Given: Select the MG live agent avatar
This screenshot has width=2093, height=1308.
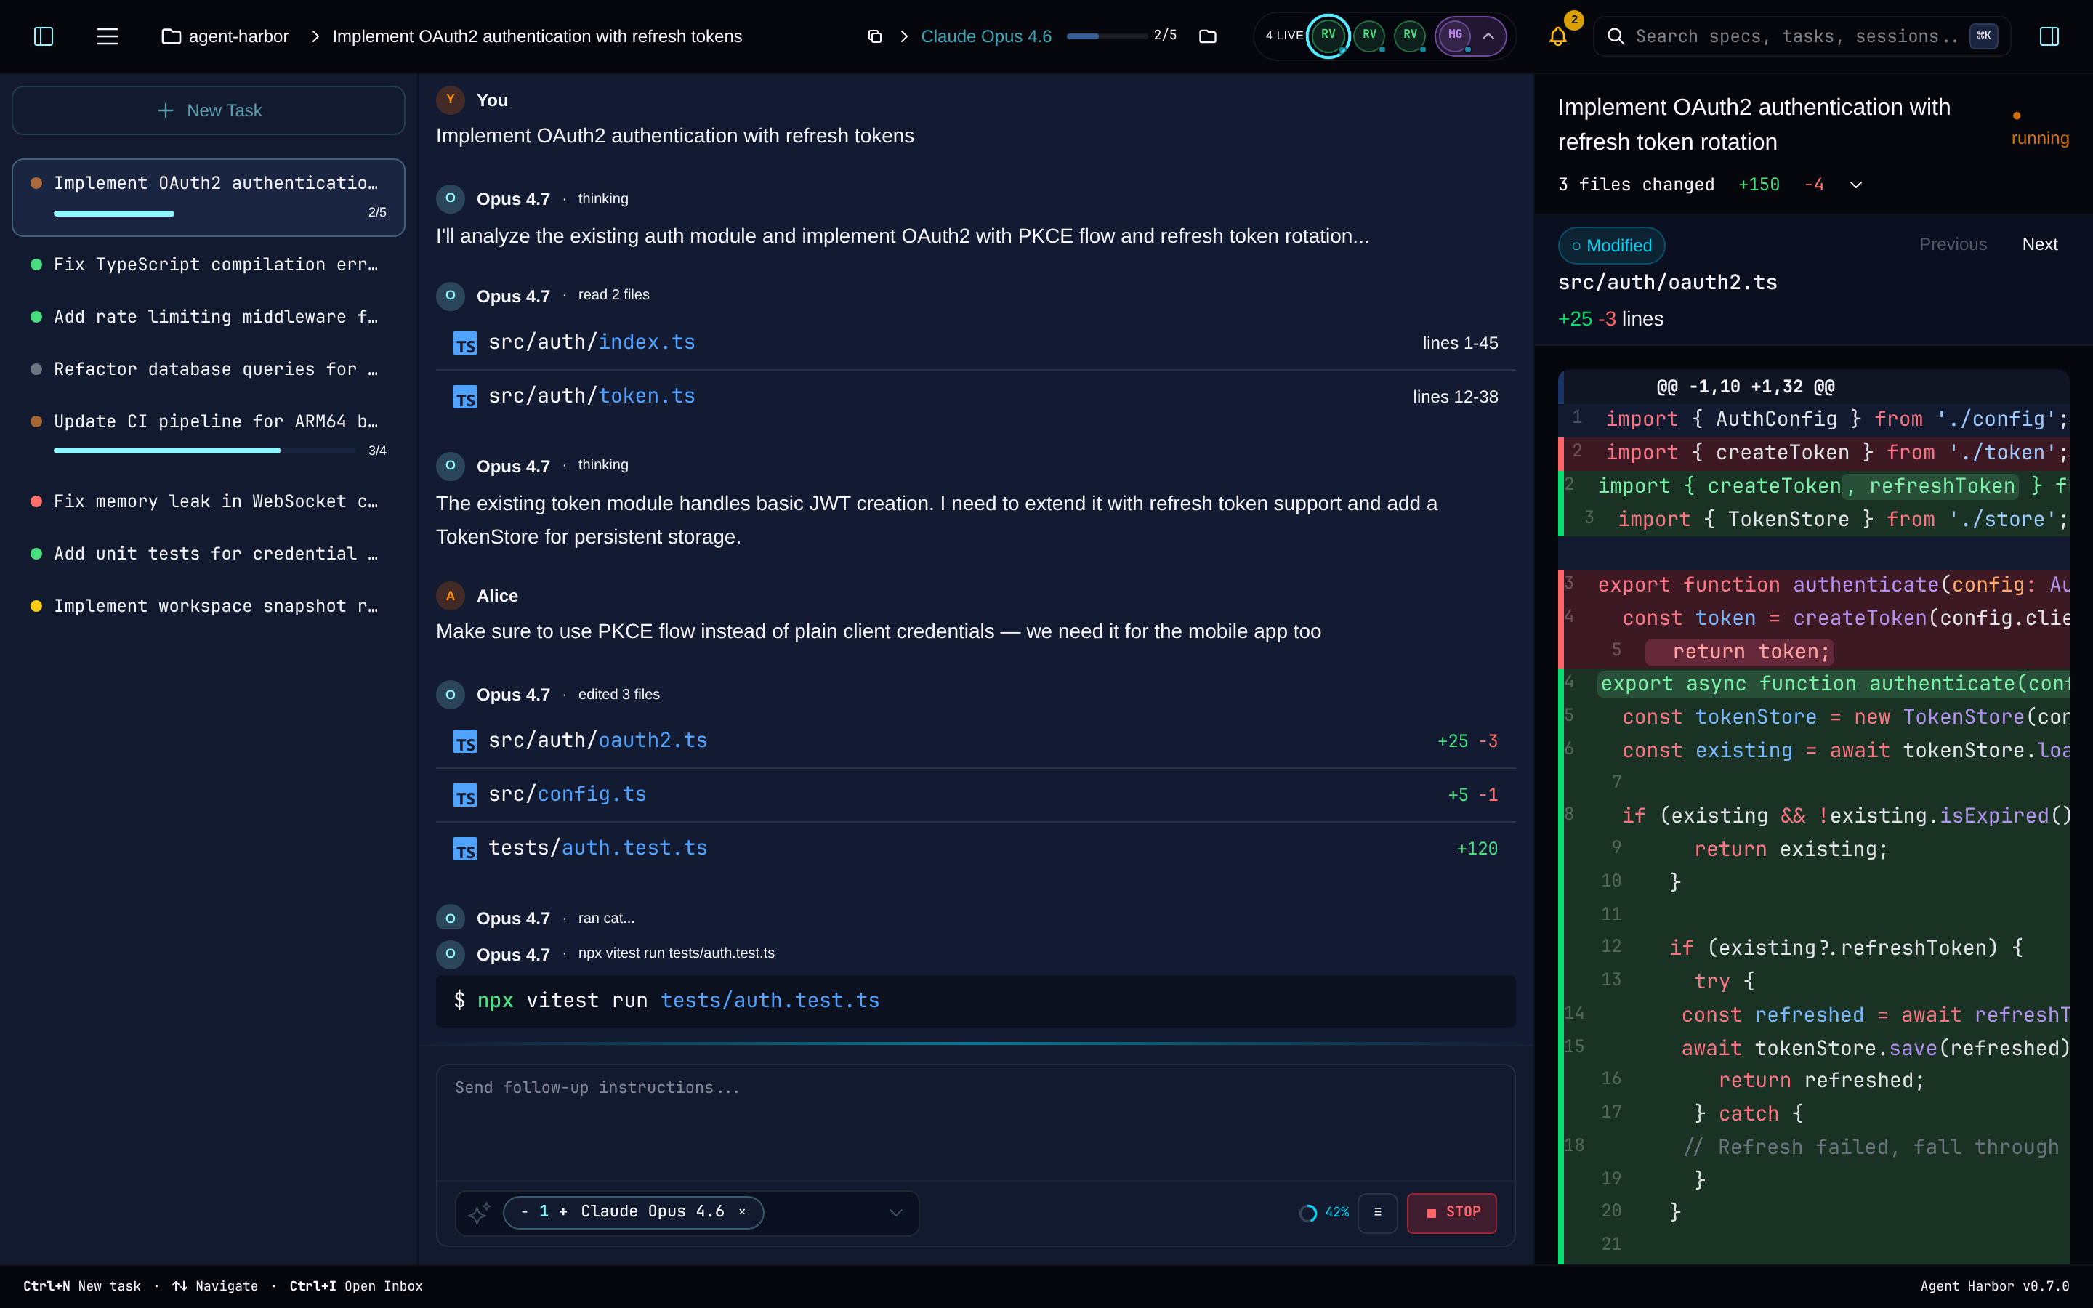Looking at the screenshot, I should [x=1455, y=36].
